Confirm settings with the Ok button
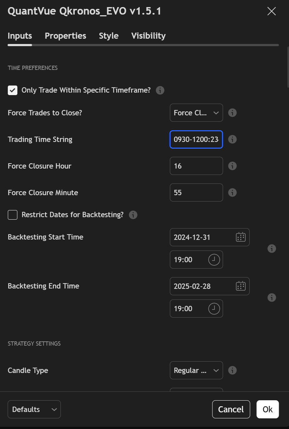 coord(267,409)
